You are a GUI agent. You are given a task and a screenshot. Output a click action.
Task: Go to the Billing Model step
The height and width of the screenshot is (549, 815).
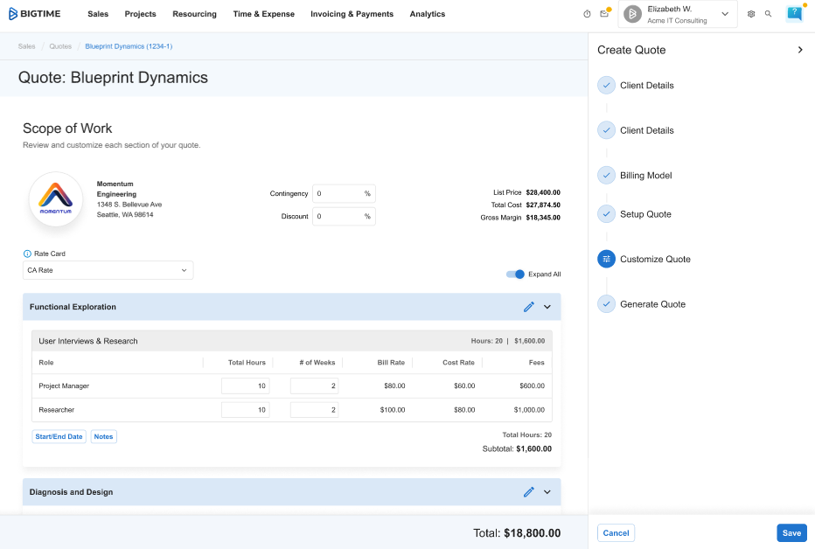[x=645, y=176]
